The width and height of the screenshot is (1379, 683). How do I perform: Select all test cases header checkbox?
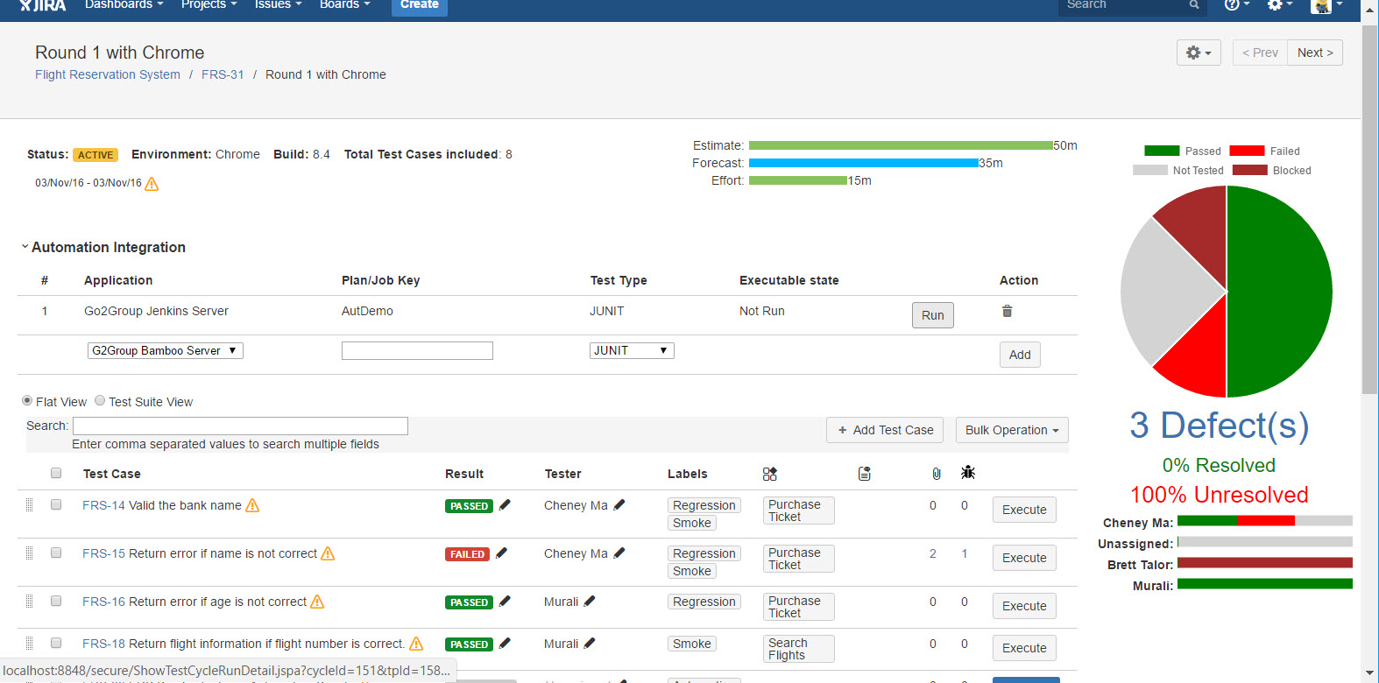coord(56,473)
